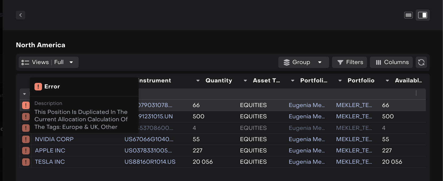Click the refresh table icon

click(x=421, y=62)
